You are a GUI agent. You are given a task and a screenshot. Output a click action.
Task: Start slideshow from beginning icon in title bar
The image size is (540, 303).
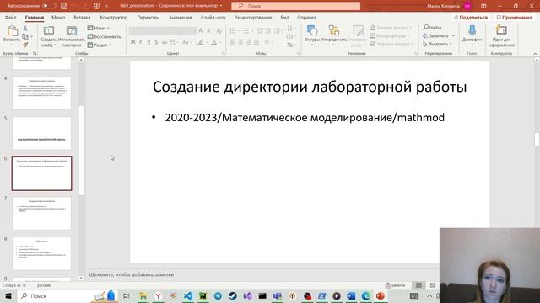tap(97, 6)
